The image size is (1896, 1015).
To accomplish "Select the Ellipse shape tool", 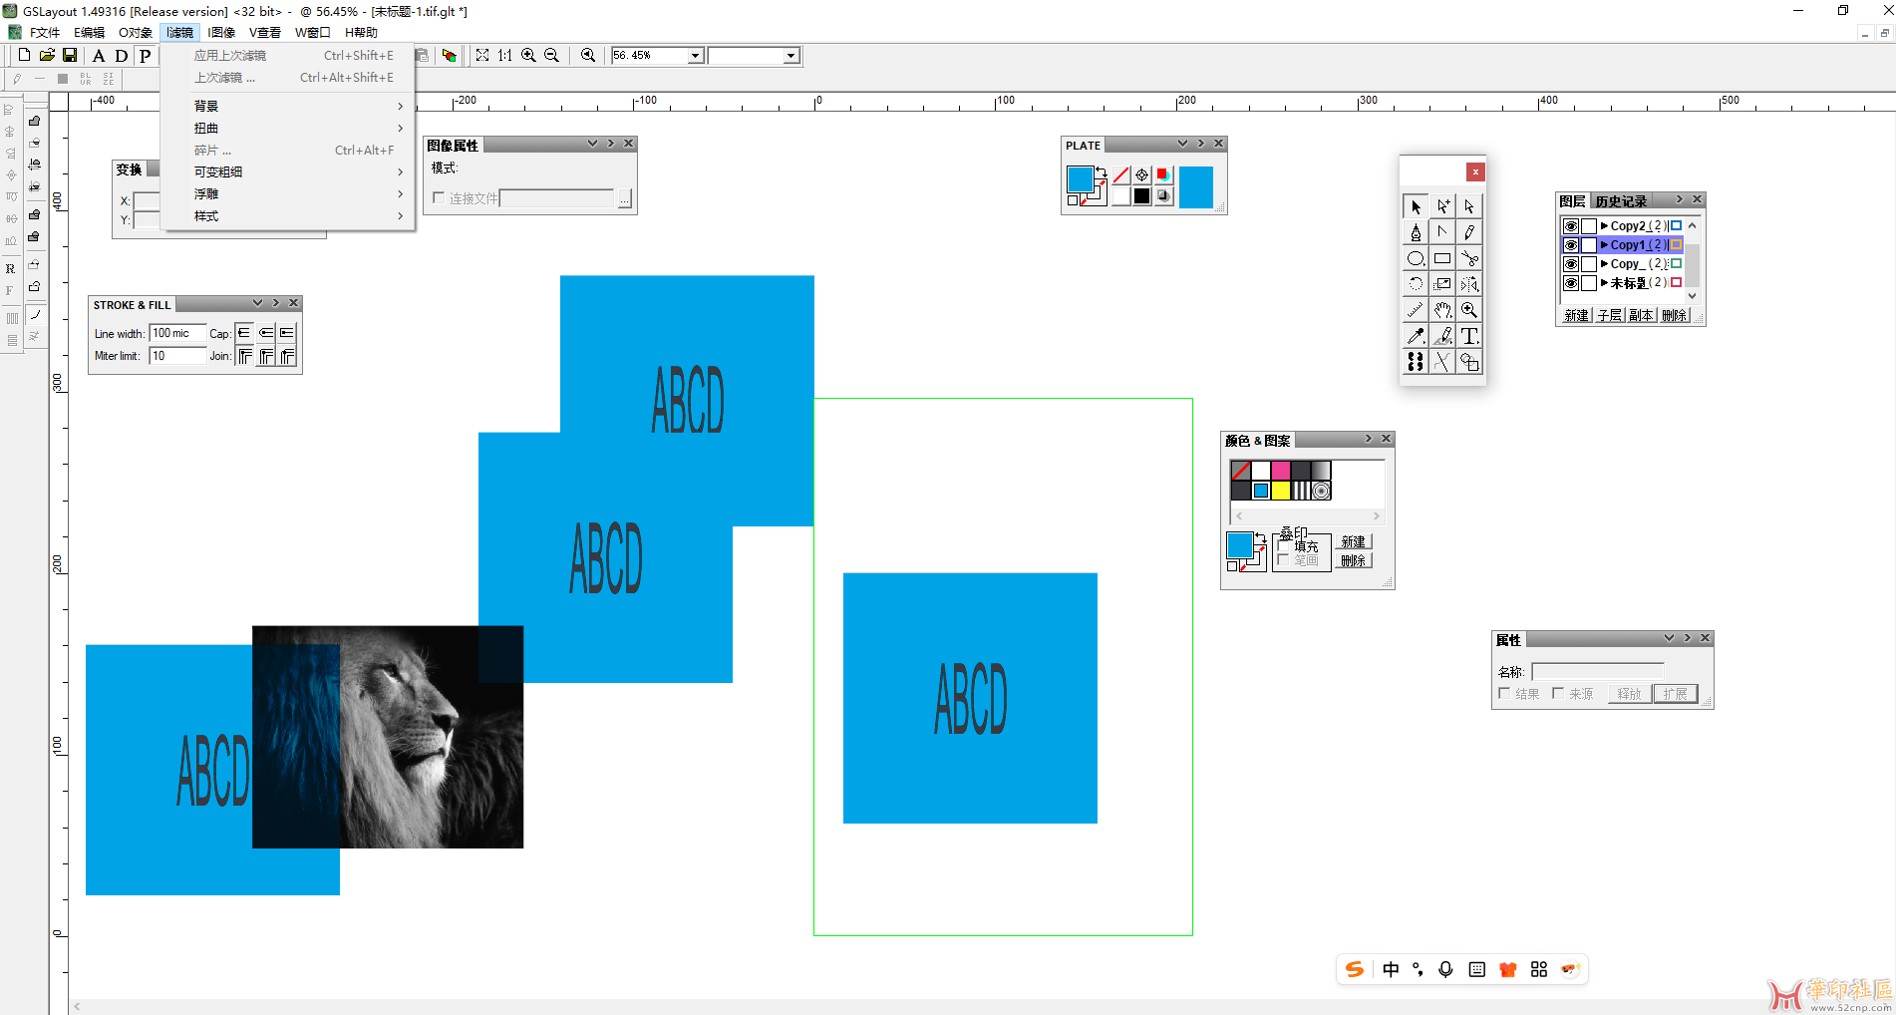I will point(1416,258).
